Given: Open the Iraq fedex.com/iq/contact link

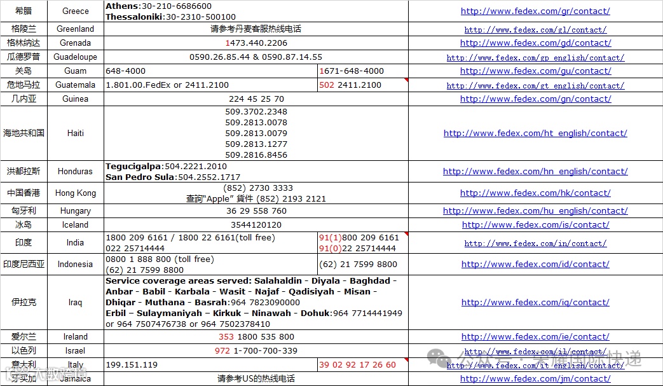Looking at the screenshot, I should [x=535, y=302].
